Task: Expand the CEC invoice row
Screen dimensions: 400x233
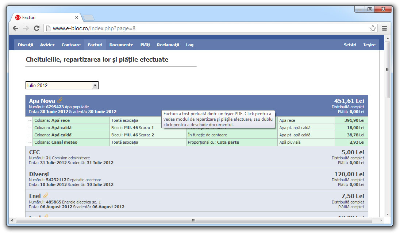Action: click(x=196, y=157)
